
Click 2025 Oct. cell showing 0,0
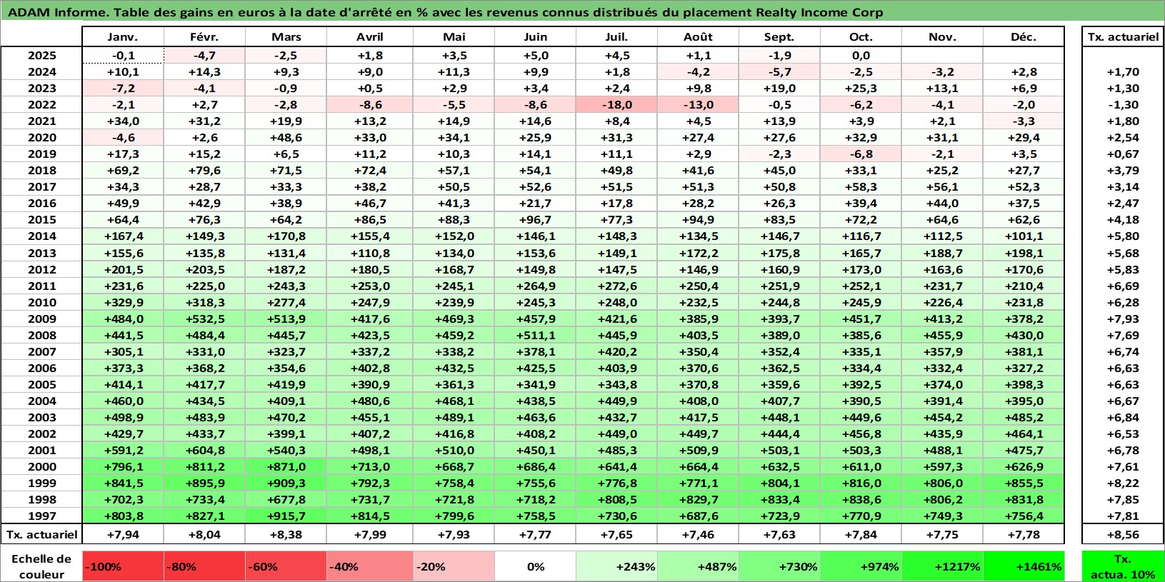click(861, 55)
